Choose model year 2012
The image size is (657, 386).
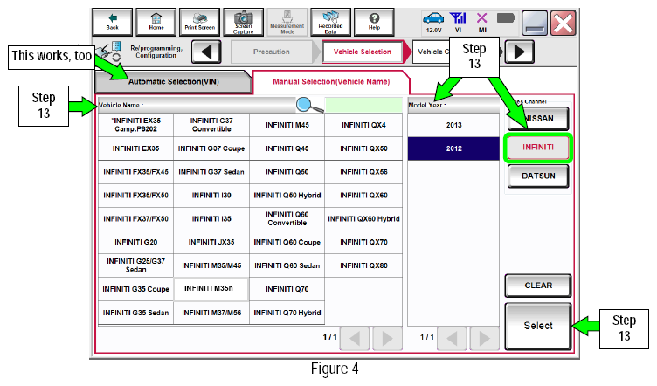[x=453, y=148]
